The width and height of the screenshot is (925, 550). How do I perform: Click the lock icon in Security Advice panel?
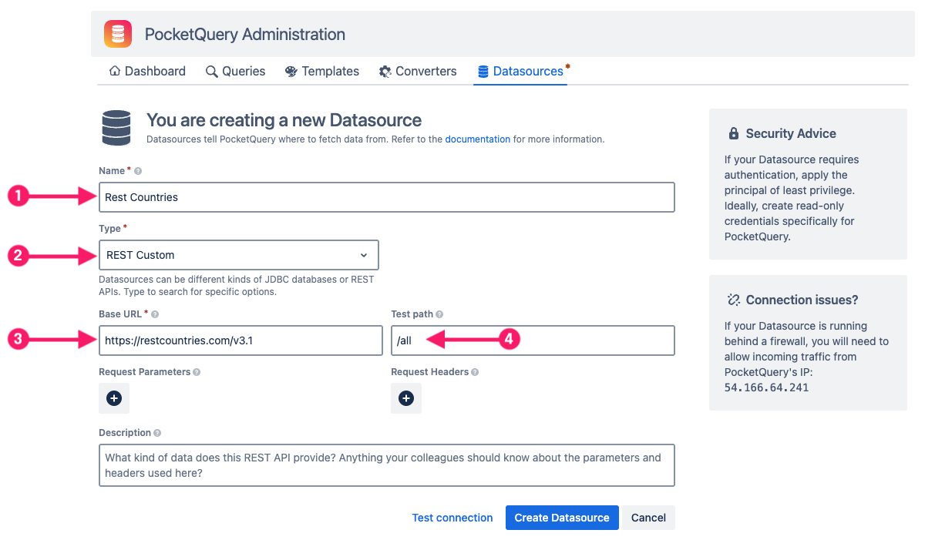[733, 132]
